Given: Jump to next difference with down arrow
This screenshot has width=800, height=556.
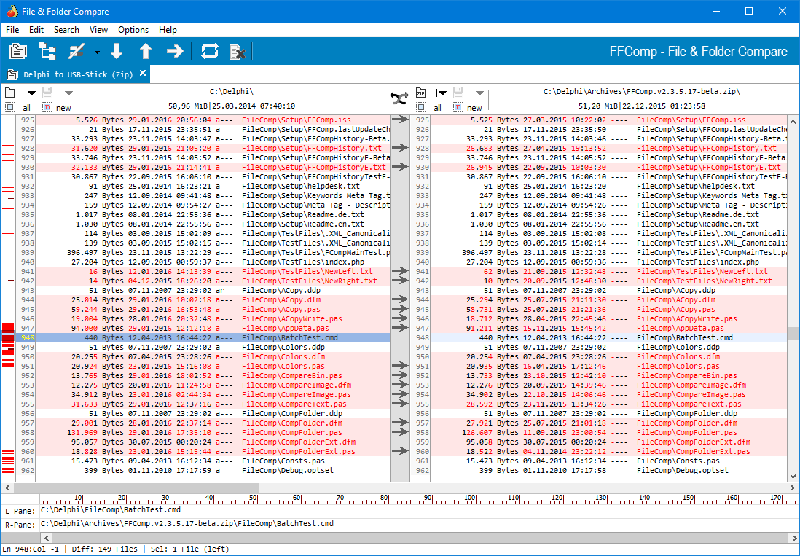Looking at the screenshot, I should point(117,51).
